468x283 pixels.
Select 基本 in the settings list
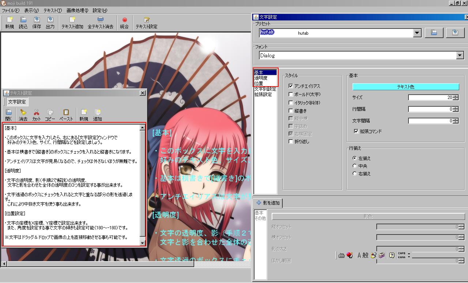(x=265, y=72)
